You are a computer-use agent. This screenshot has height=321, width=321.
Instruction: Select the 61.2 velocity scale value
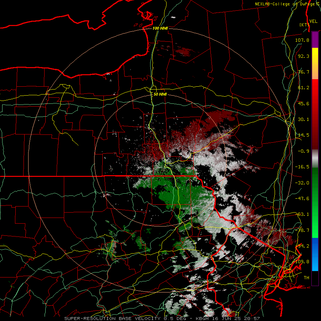pyautogui.click(x=304, y=88)
